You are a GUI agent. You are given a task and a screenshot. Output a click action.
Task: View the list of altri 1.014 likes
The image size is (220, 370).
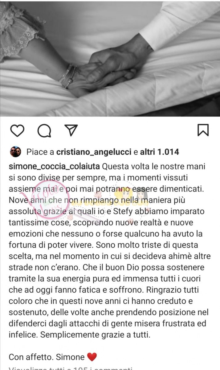pos(159,152)
